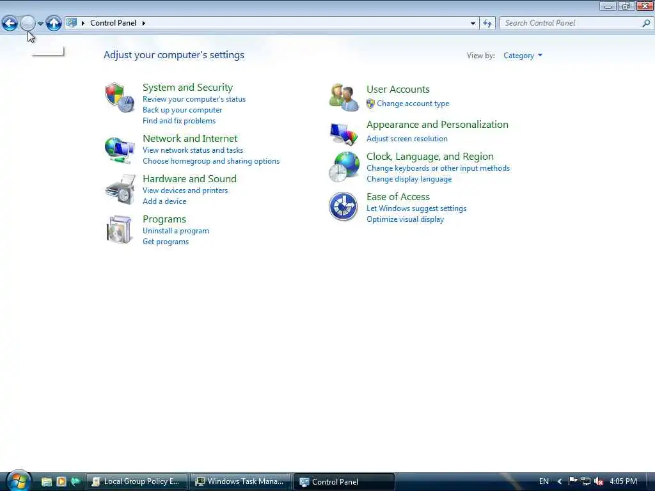
Task: Go back with the Back arrow button
Action: 10,23
